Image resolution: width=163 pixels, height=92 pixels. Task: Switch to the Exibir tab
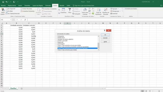(x=68, y=6)
